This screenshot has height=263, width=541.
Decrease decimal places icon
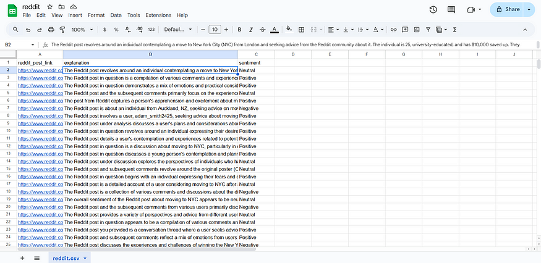point(127,30)
